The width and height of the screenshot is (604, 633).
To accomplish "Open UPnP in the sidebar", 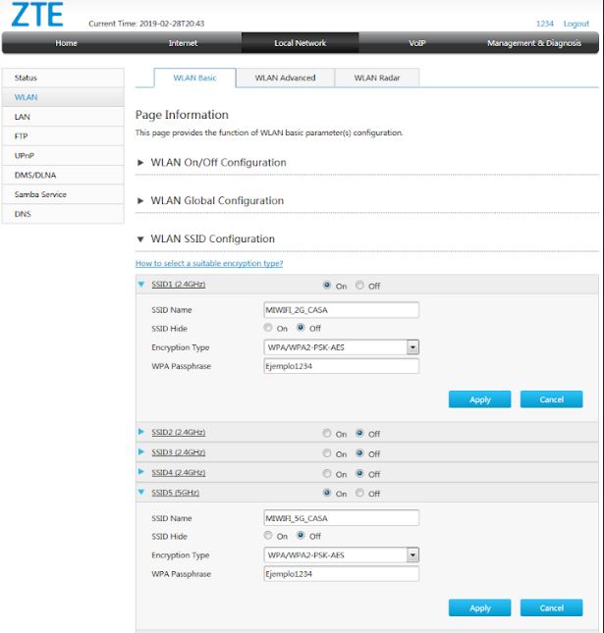I will (x=63, y=155).
